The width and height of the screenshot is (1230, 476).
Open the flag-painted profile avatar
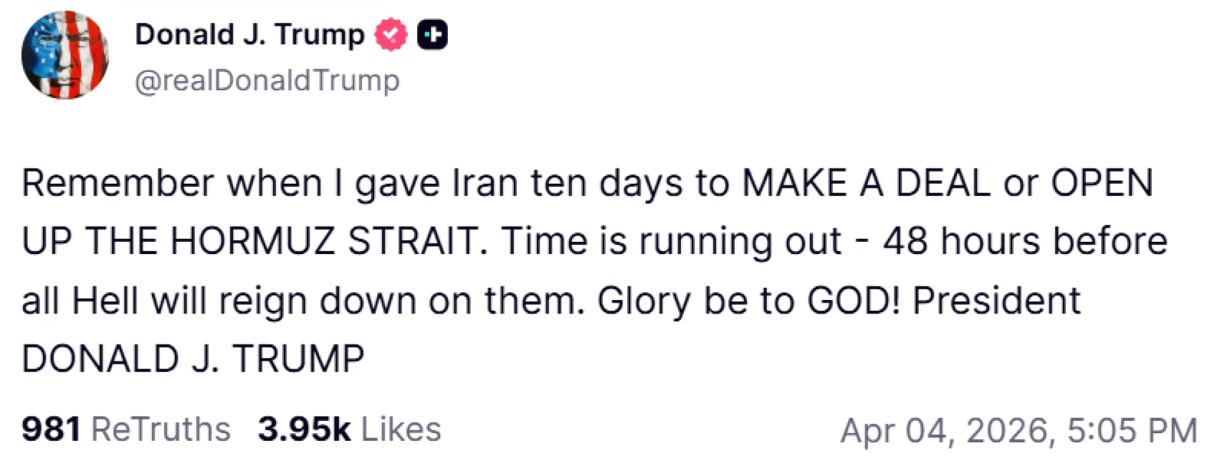tap(65, 55)
